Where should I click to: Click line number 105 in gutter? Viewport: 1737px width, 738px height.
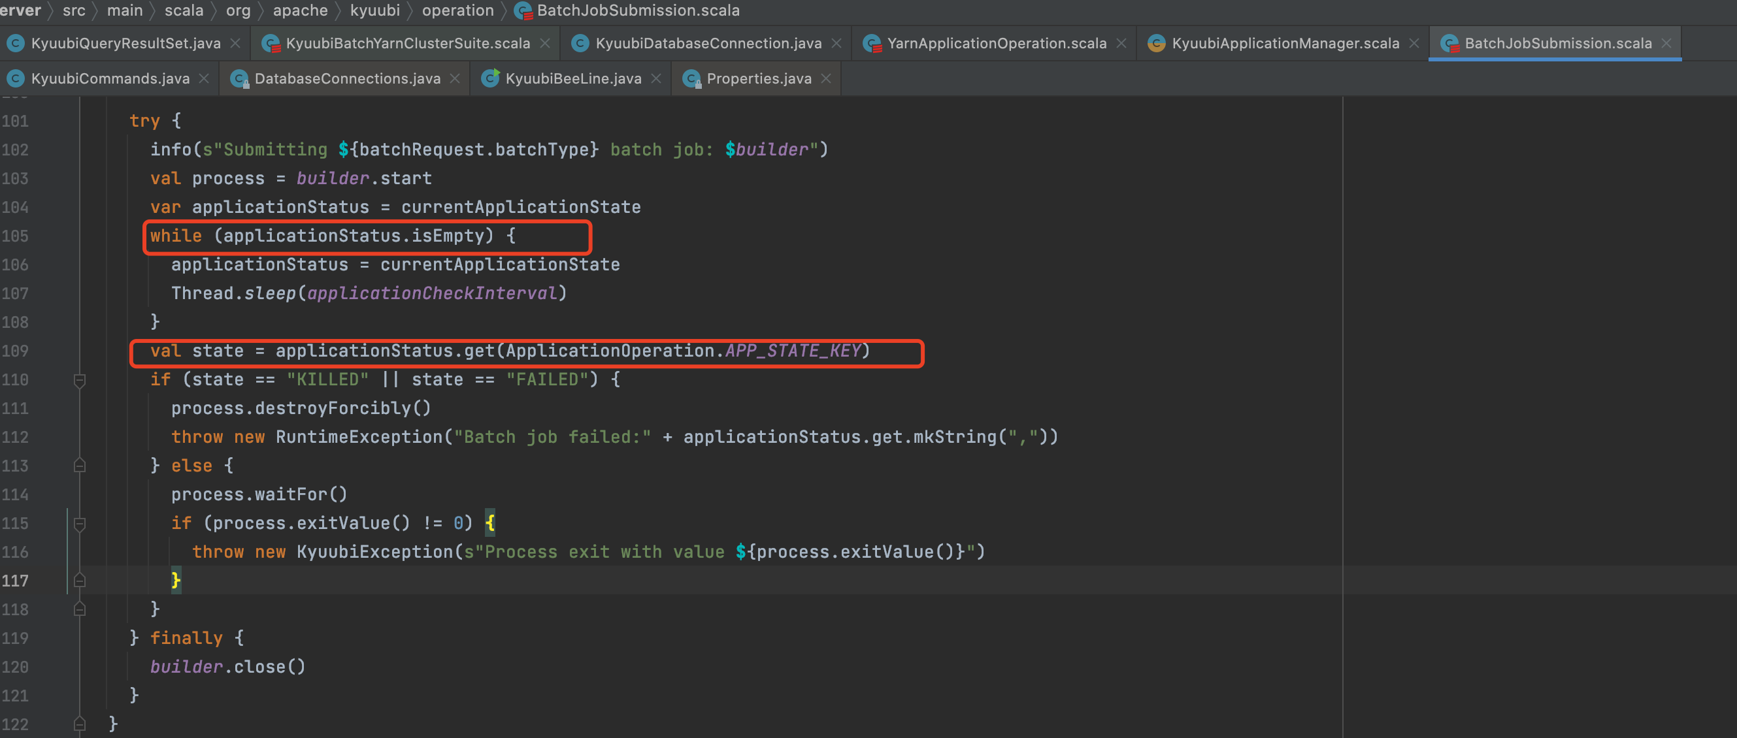[16, 236]
